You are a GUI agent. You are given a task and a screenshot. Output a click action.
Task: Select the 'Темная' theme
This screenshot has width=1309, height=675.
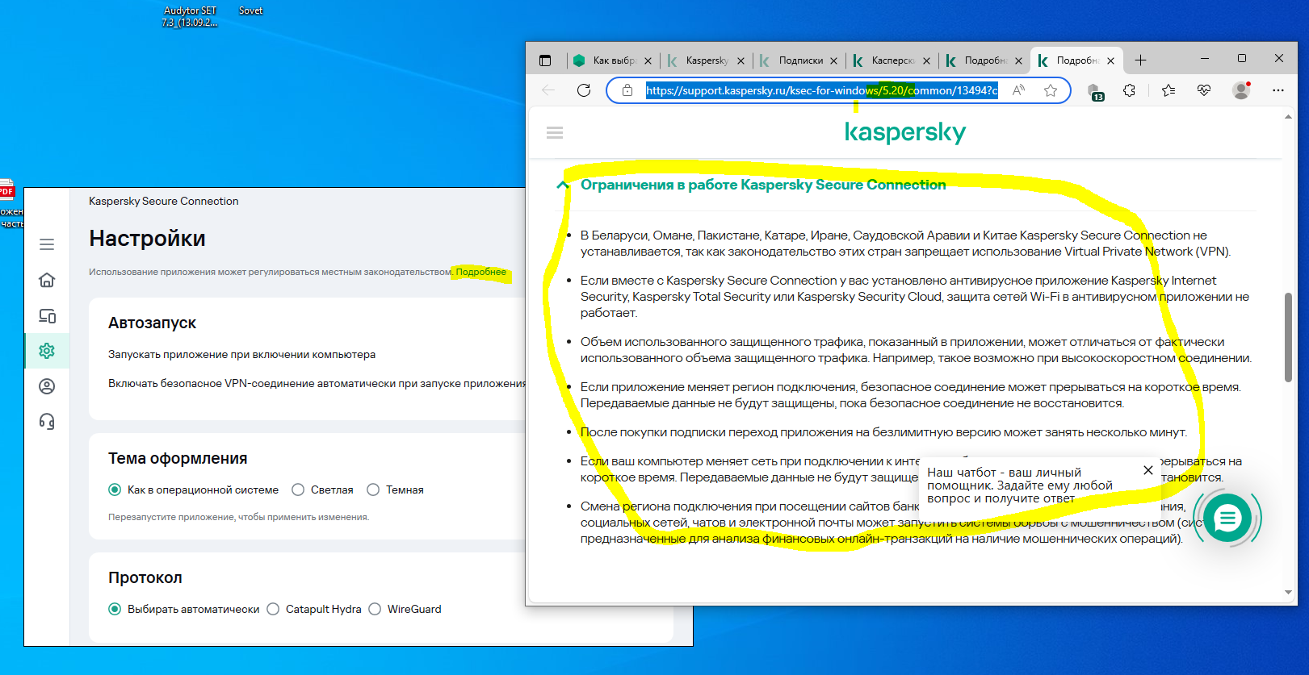click(373, 490)
